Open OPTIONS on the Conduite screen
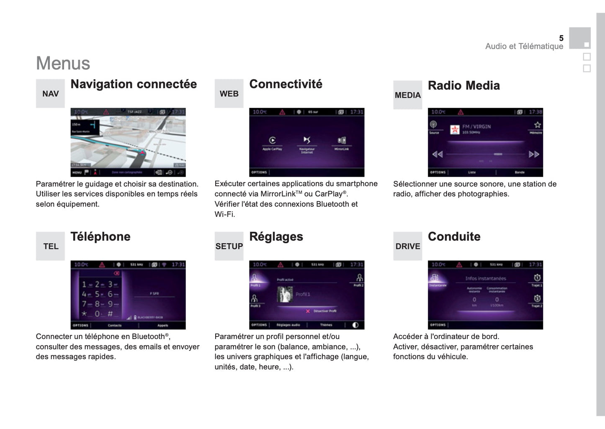This screenshot has width=605, height=429. tap(438, 325)
